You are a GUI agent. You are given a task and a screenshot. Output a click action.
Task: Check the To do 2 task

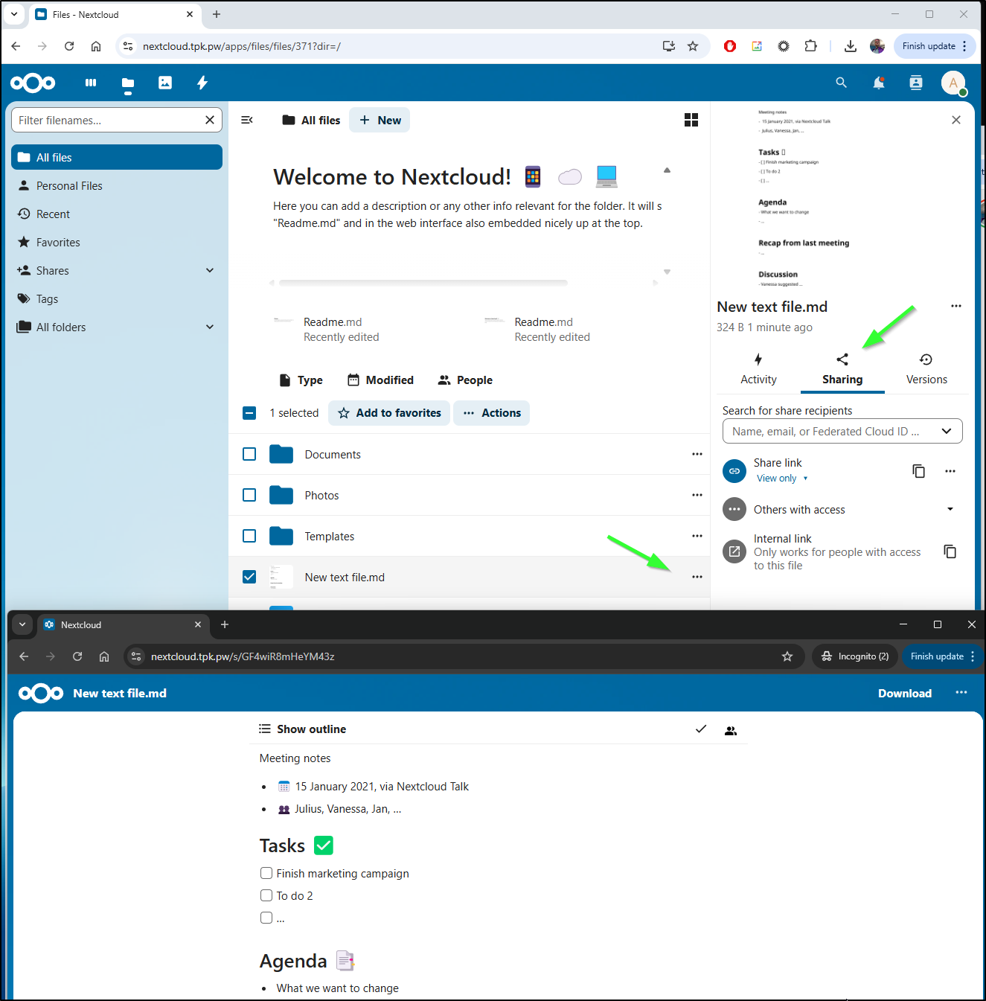[266, 895]
